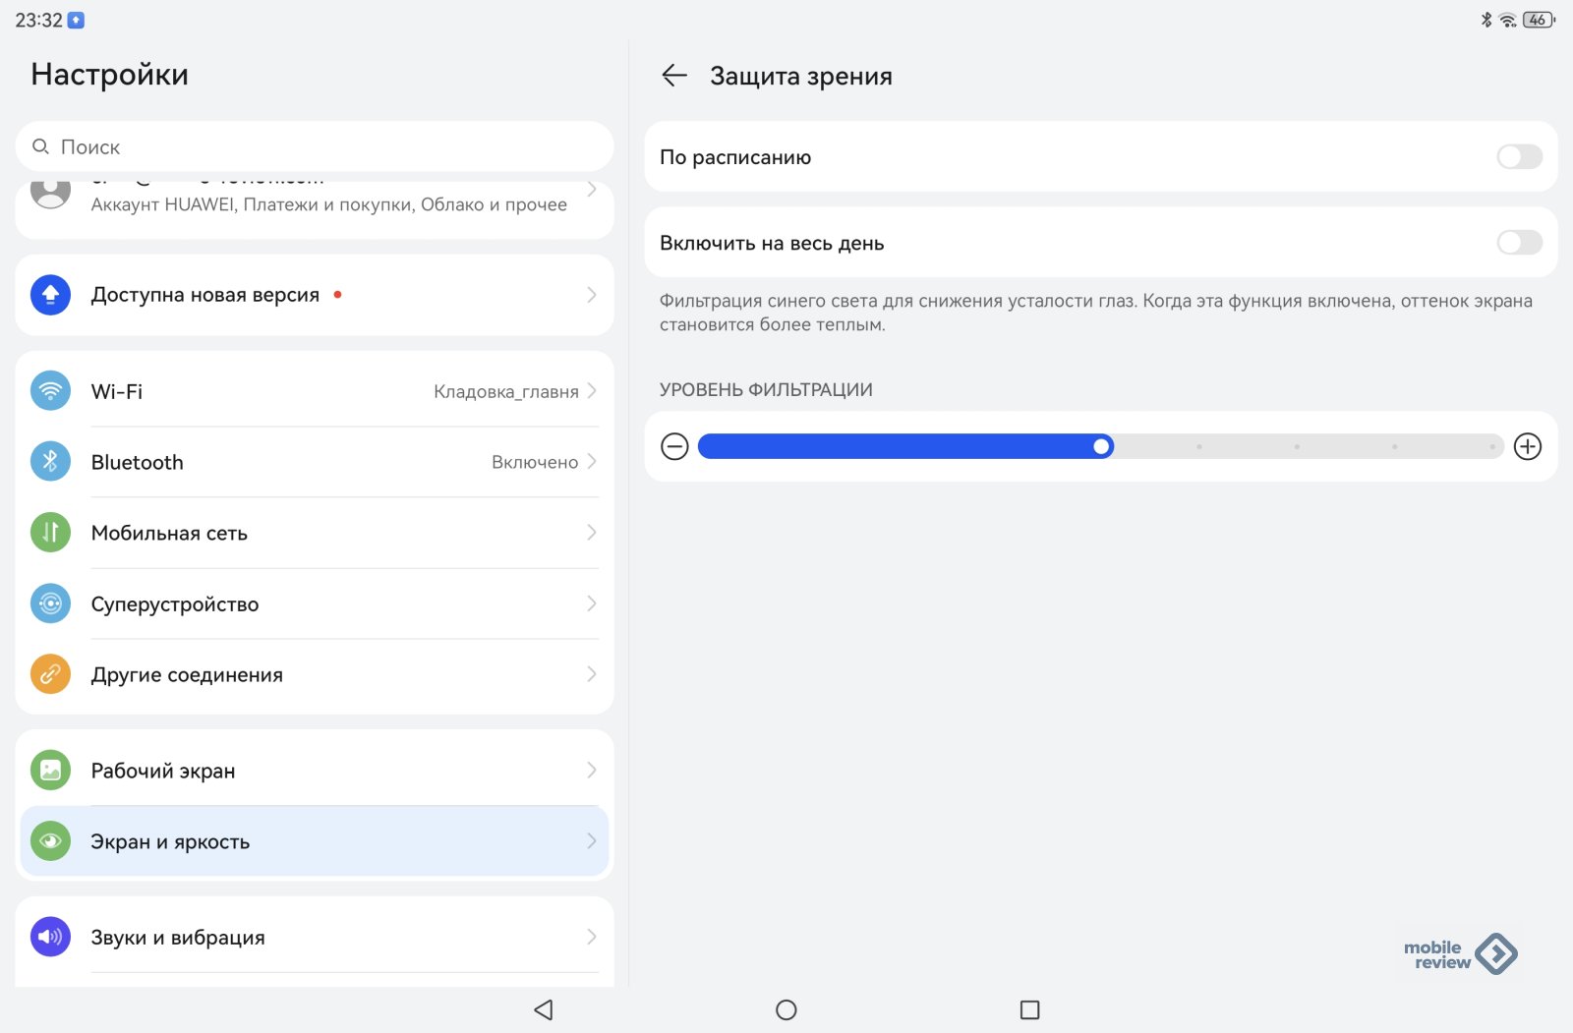1573x1033 pixels.
Task: Open Рабочий экран settings entry
Action: point(315,771)
